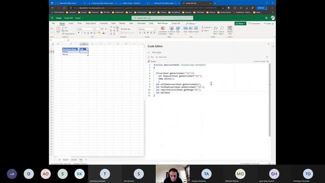Select the presenter's video thumbnail
This screenshot has height=183, width=325.
pyautogui.click(x=173, y=174)
